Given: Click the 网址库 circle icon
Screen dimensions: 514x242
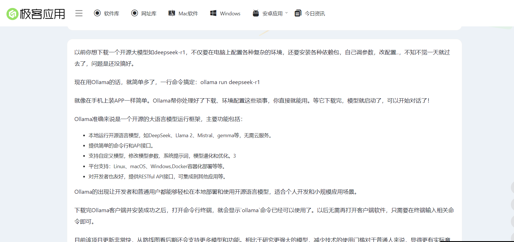Looking at the screenshot, I should tap(134, 13).
